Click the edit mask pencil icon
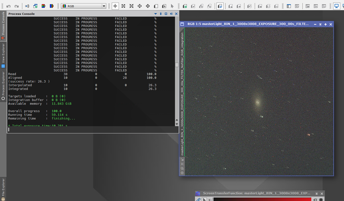This screenshot has height=201, width=344. pyautogui.click(x=193, y=6)
